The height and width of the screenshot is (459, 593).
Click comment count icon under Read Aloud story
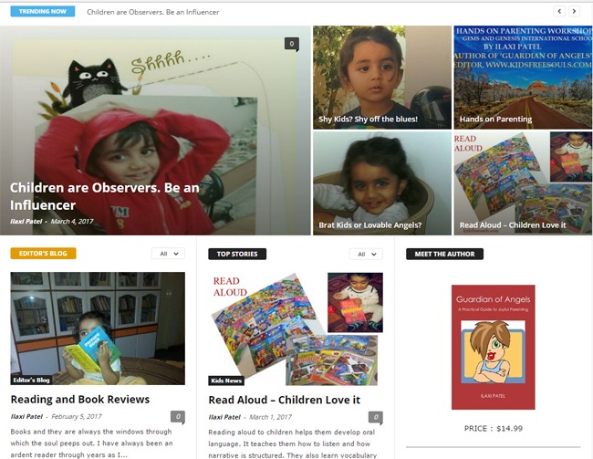[376, 417]
